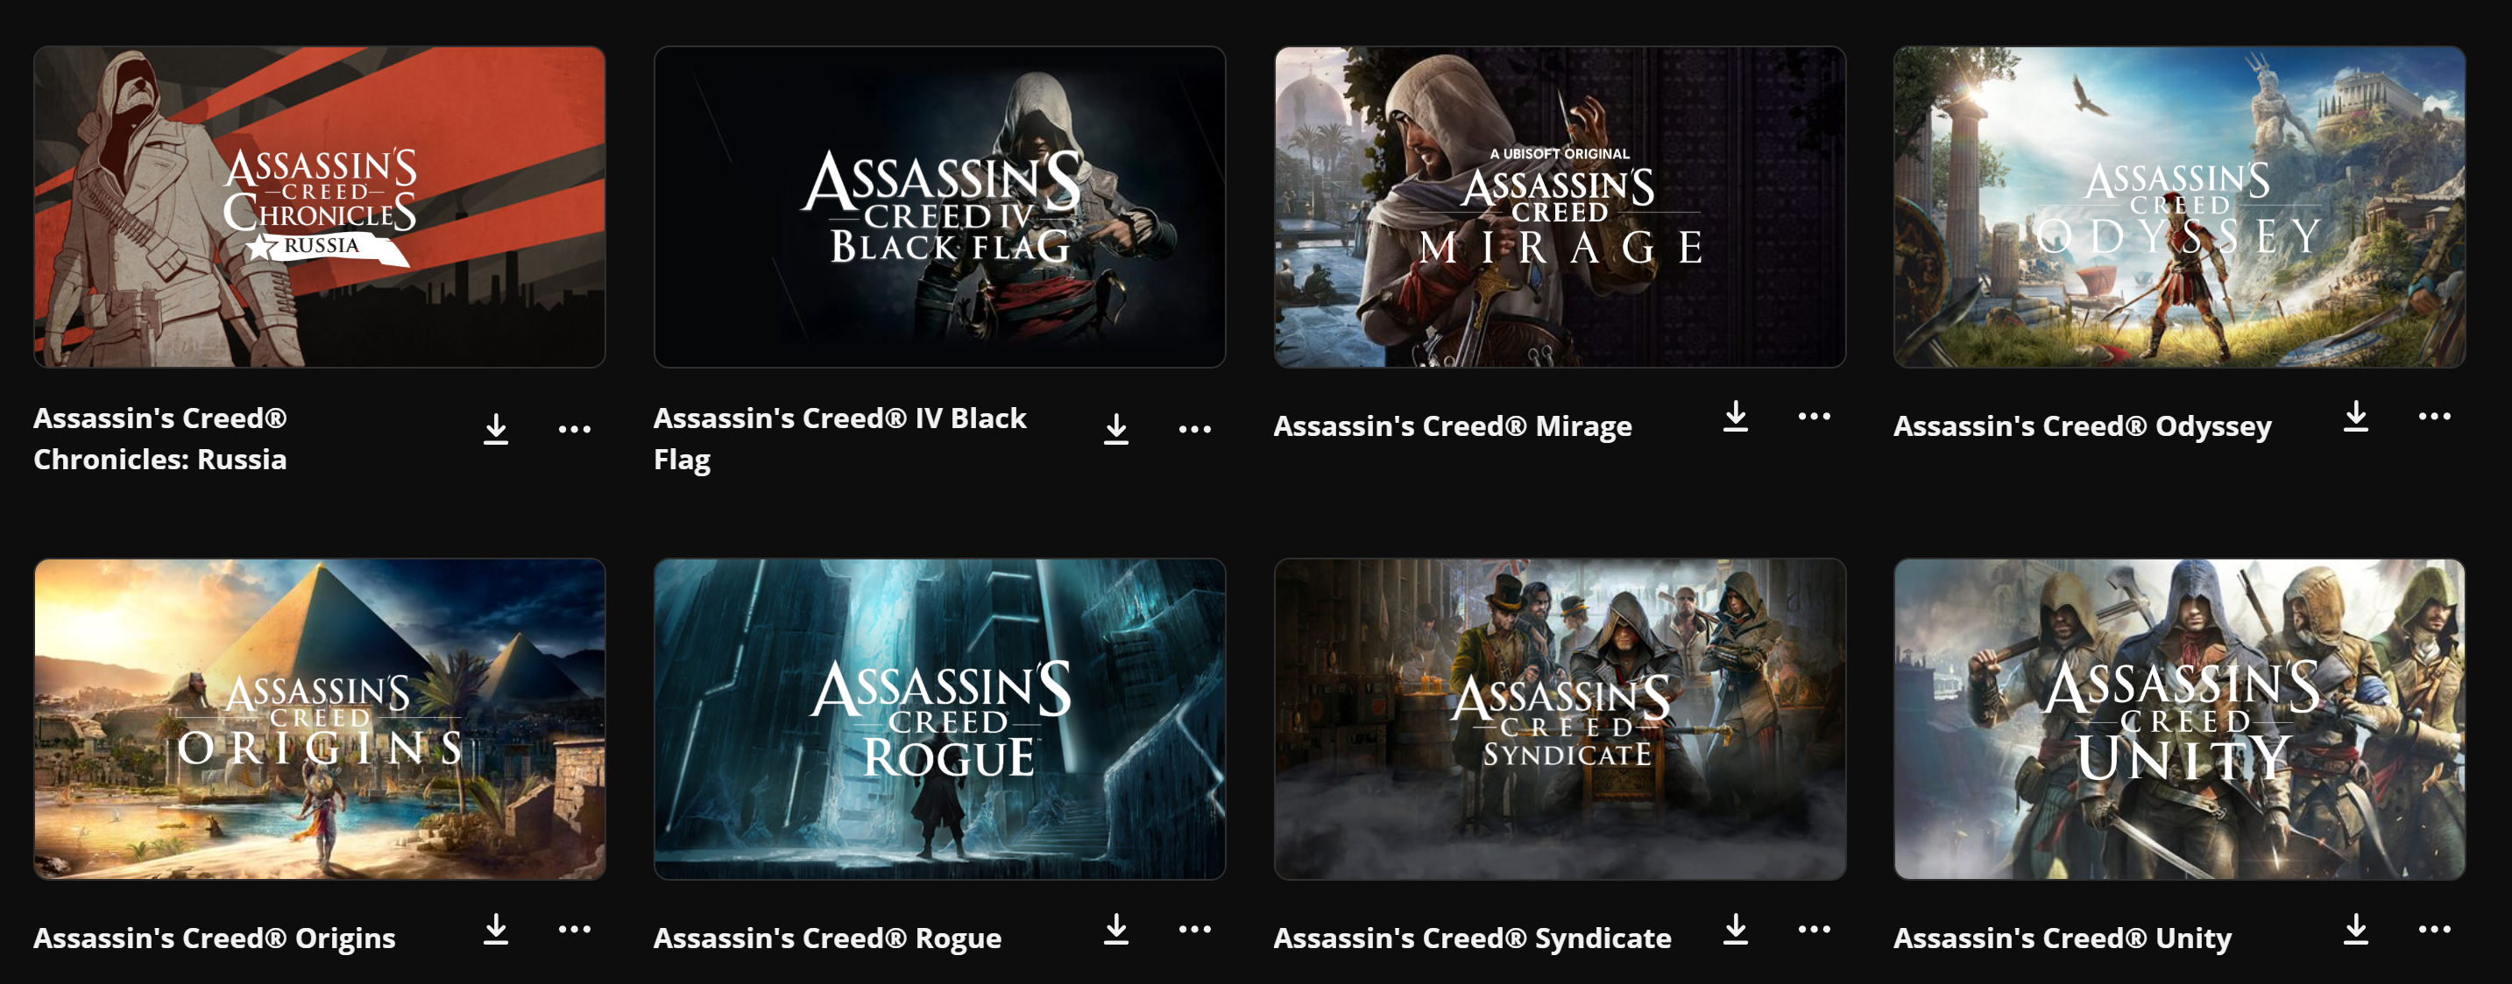Download Assassin's Creed Chronicles: Russia

click(x=495, y=429)
